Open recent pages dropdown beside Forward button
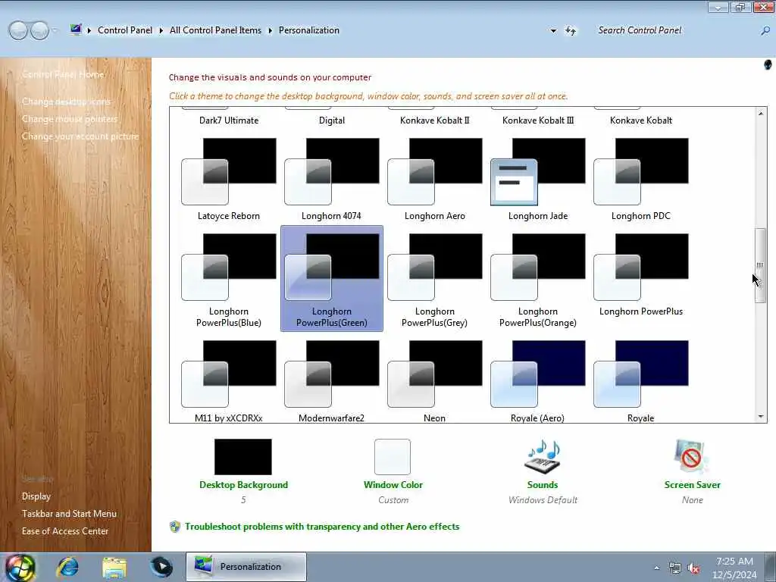This screenshot has height=582, width=776. (x=55, y=30)
